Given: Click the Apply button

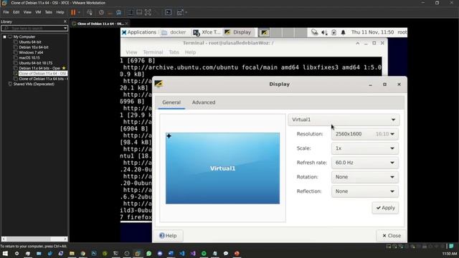Looking at the screenshot, I should [x=385, y=208].
